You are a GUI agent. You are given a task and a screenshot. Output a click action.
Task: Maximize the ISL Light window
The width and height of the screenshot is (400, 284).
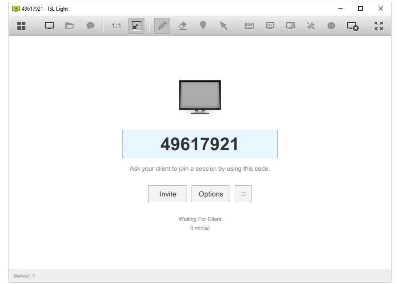pos(360,8)
